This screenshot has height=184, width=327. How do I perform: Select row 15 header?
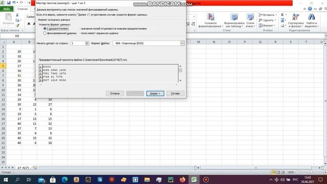click(x=3, y=114)
